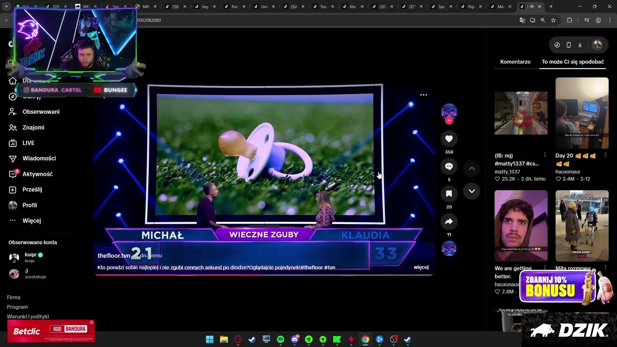617x347 pixels.
Task: Bookmark this page with the star icon
Action: pos(553,20)
